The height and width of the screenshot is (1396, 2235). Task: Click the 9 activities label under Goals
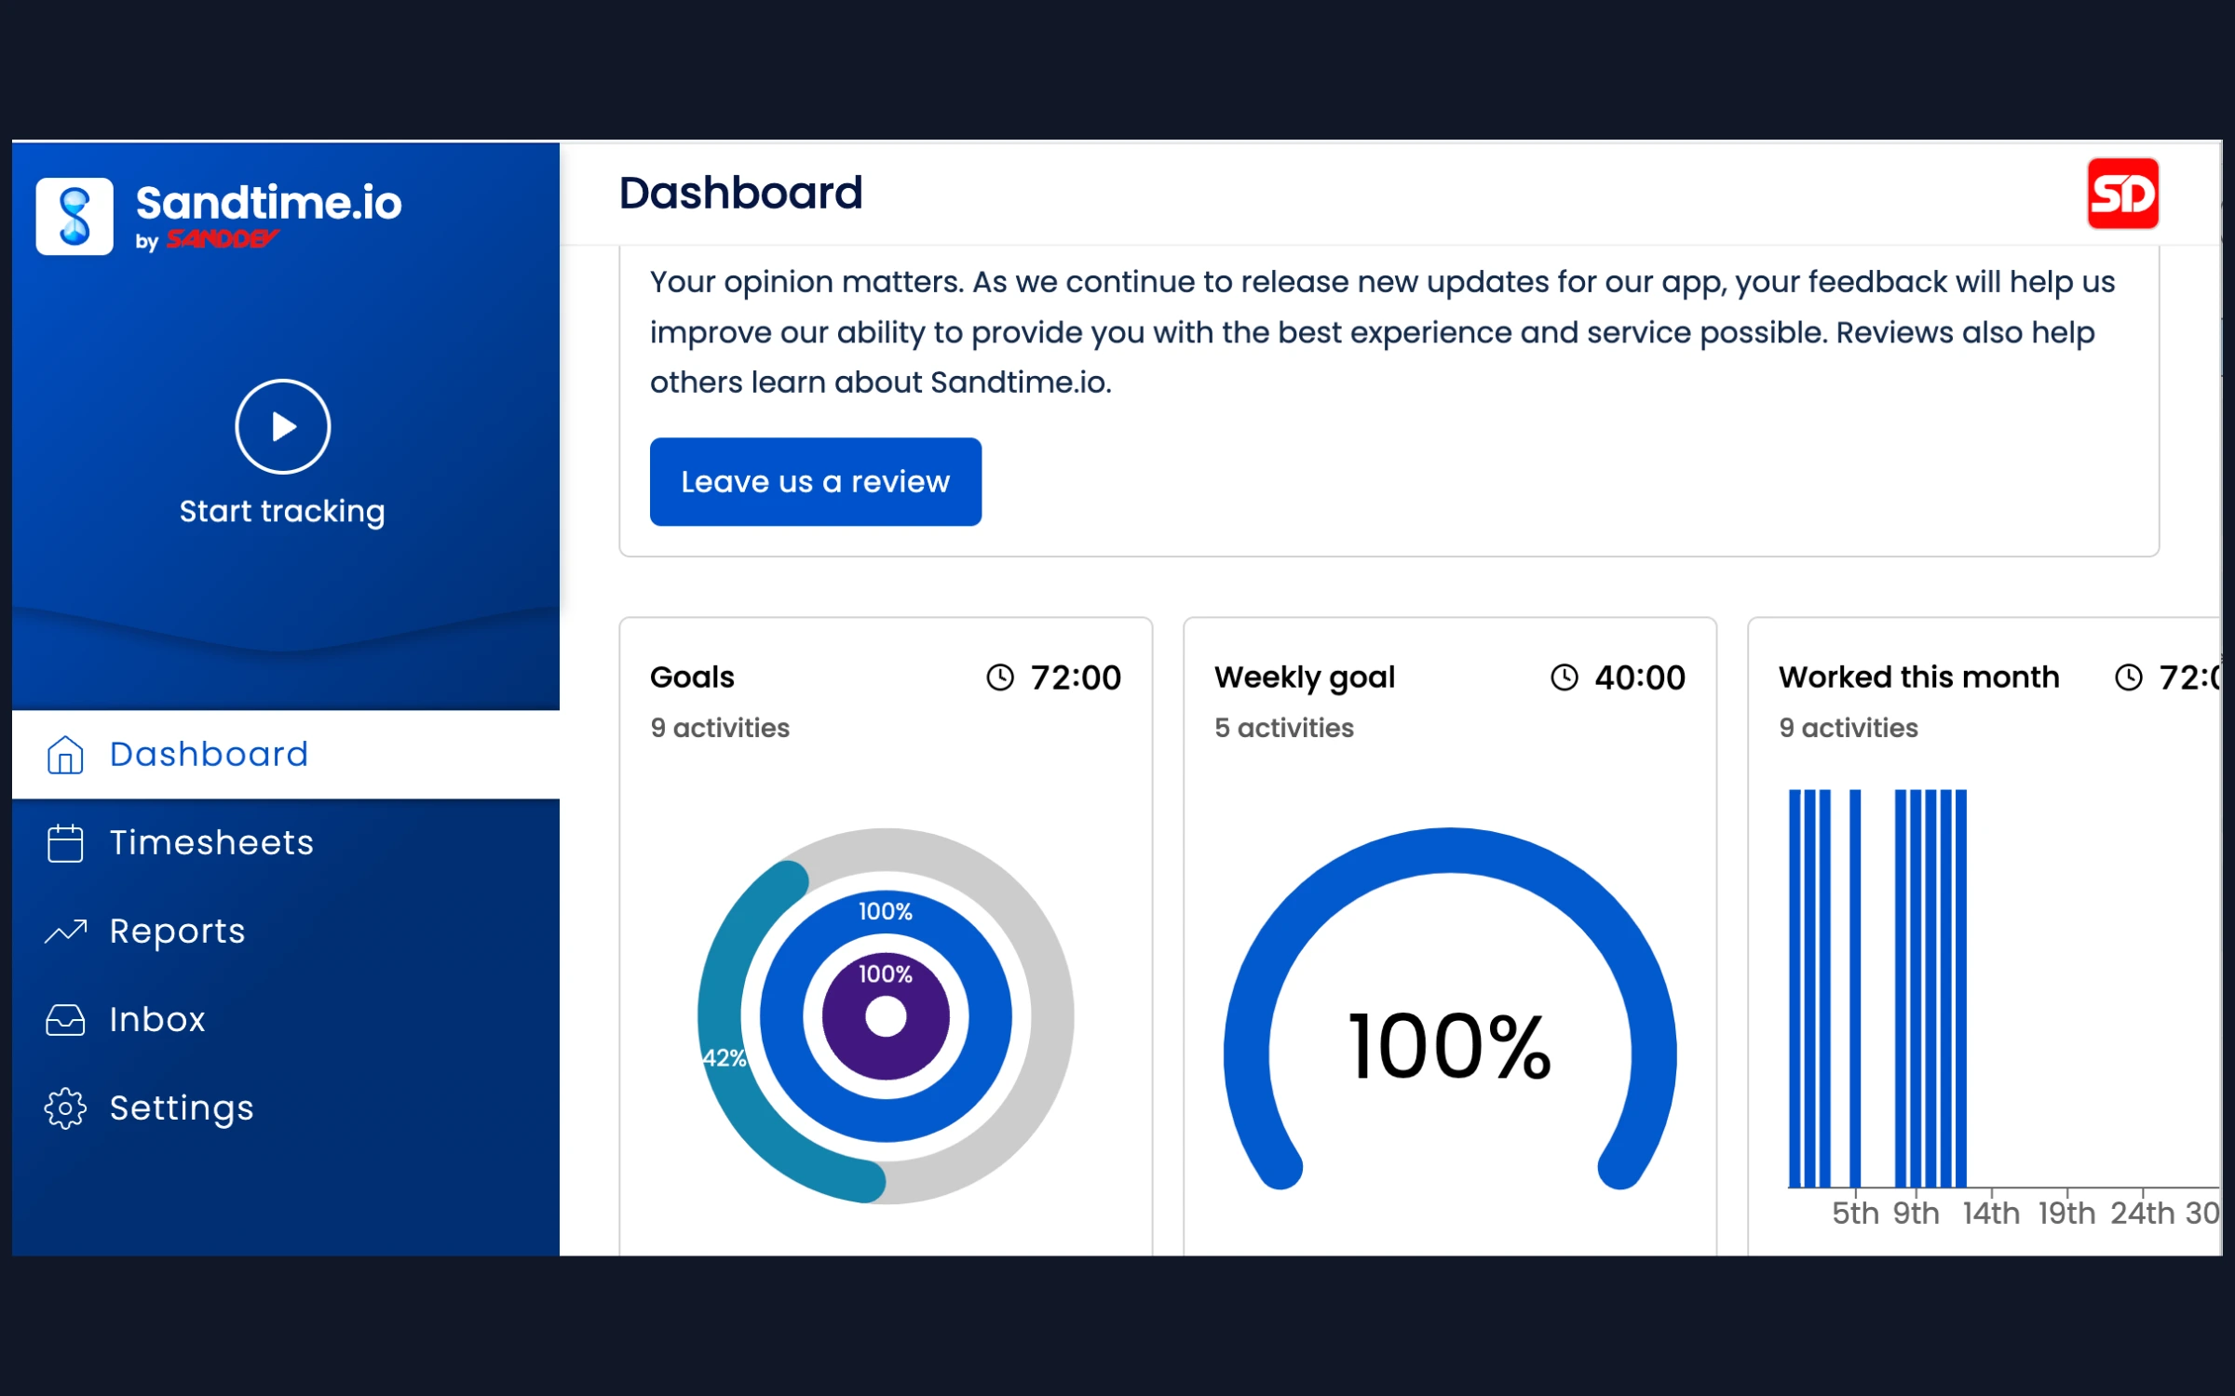point(720,728)
